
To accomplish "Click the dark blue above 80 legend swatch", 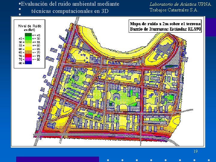I will click(x=28, y=62).
